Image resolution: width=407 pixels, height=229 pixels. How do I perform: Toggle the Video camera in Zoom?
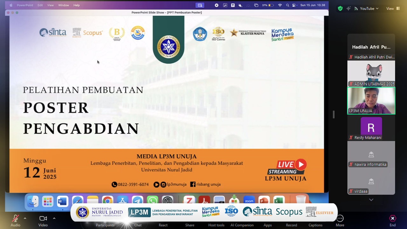click(43, 220)
